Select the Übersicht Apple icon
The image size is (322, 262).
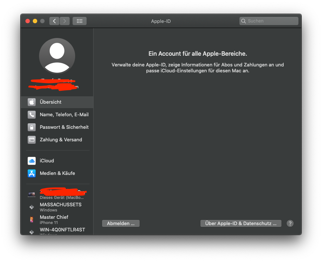coord(31,102)
